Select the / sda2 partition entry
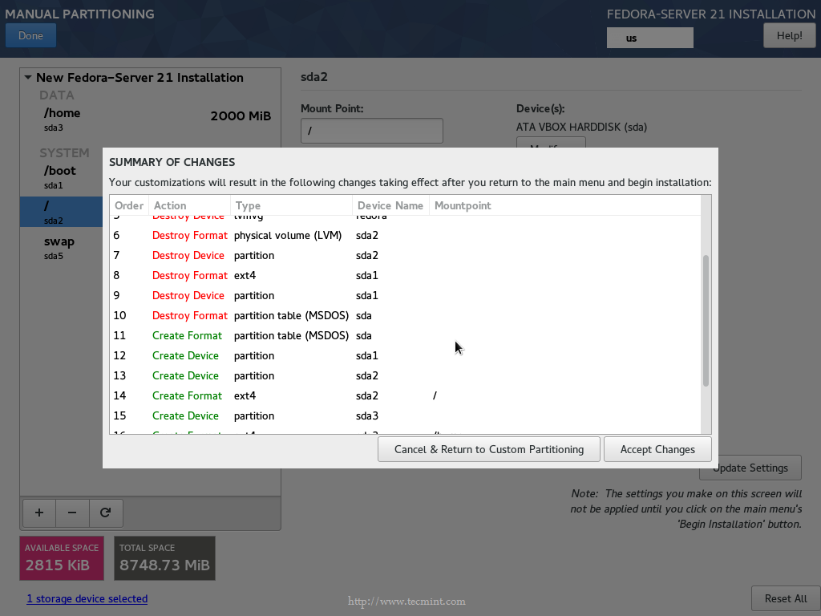Viewport: 821px width, 616px height. pos(61,212)
